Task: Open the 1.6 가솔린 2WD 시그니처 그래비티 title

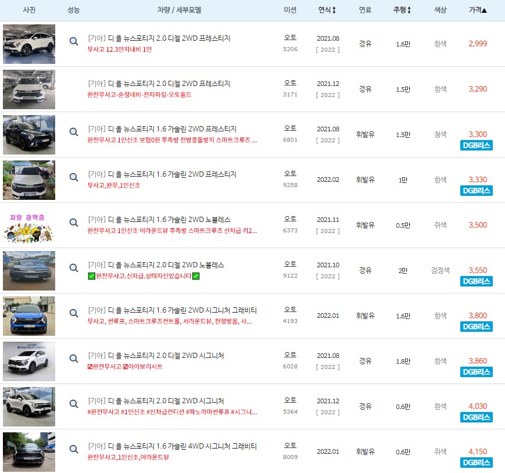Action: [172, 310]
